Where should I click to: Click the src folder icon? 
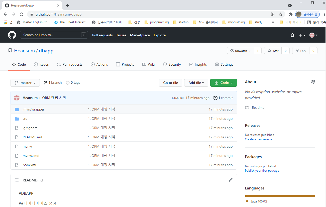[17, 119]
